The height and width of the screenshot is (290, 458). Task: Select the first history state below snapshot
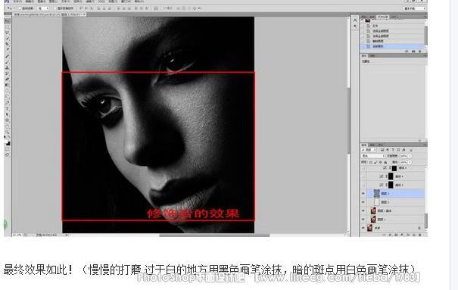tap(393, 26)
